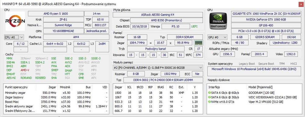Click the Interfejs column header
Image resolution: width=305 pixels, height=117 pixels.
coord(214,87)
